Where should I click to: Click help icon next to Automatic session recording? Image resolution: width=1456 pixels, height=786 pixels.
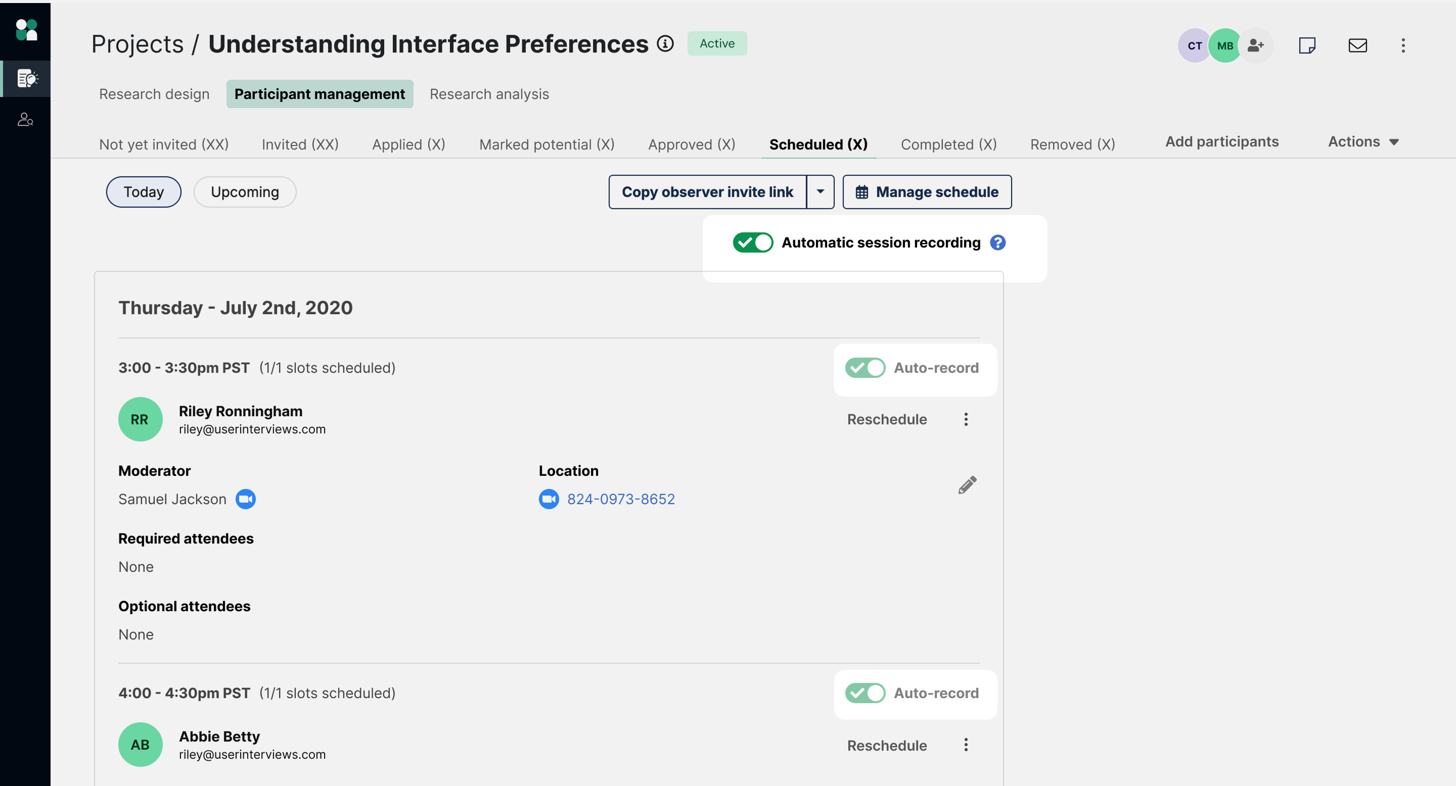click(x=997, y=242)
